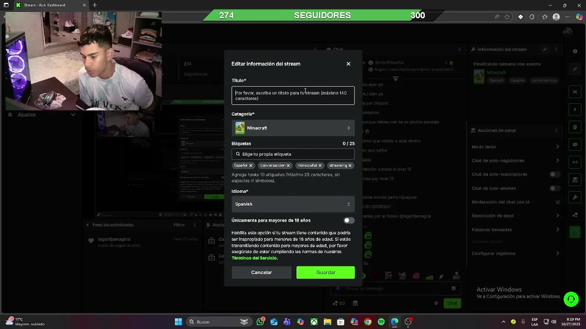Select the Stream - Kick Dashboard tab
This screenshot has width=586, height=329.
pyautogui.click(x=50, y=5)
